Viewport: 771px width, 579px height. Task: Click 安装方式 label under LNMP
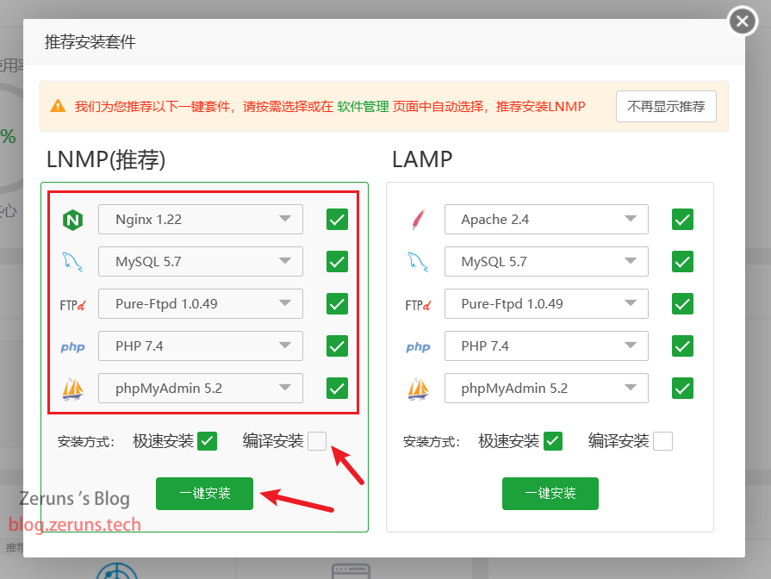(86, 442)
